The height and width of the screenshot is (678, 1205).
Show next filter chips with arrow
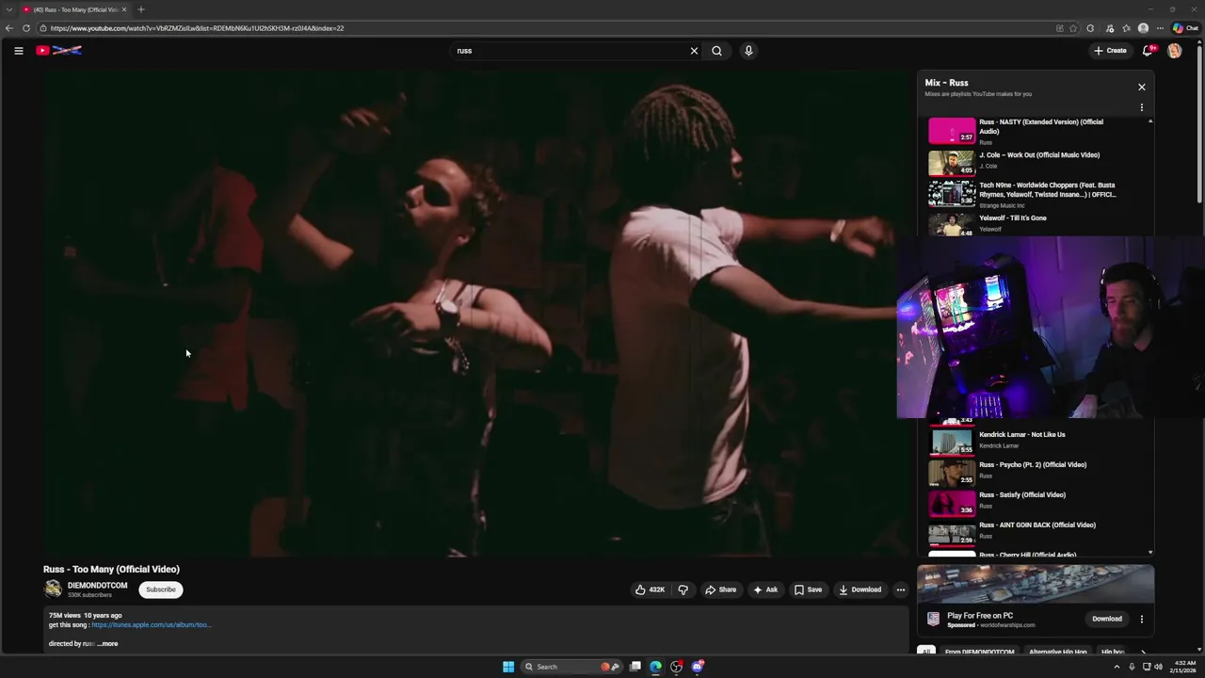point(1143,652)
